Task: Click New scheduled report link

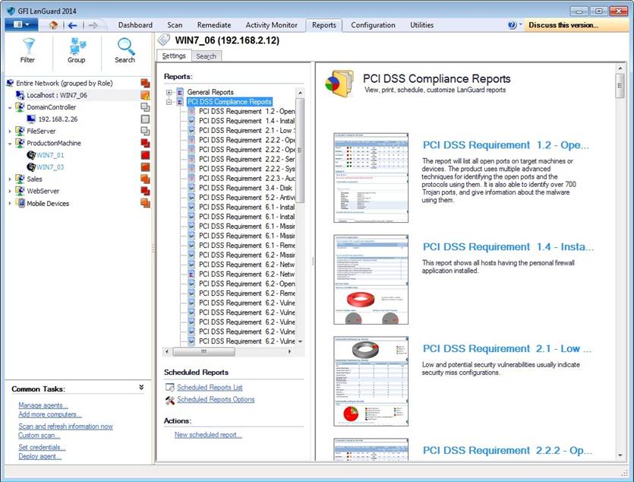Action: [x=208, y=435]
